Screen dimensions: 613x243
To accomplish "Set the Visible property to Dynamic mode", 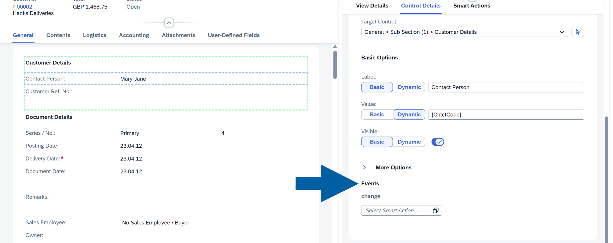I will 409,142.
